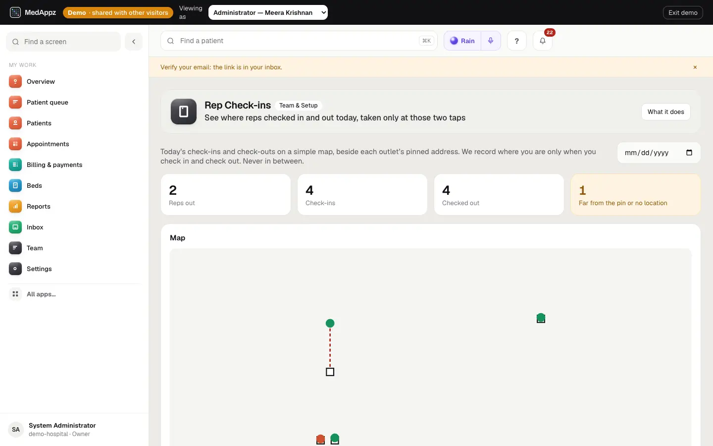Click the Billing & payments icon
The width and height of the screenshot is (713, 446).
pyautogui.click(x=15, y=165)
